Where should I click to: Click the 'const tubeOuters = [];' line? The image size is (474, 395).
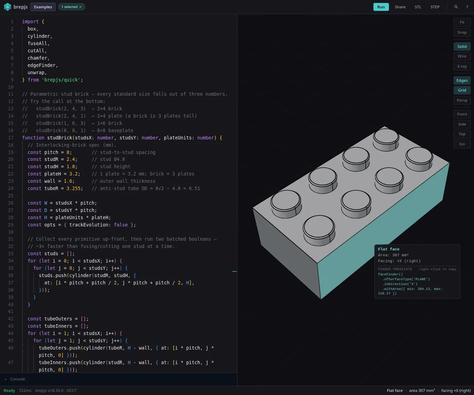[x=58, y=319]
